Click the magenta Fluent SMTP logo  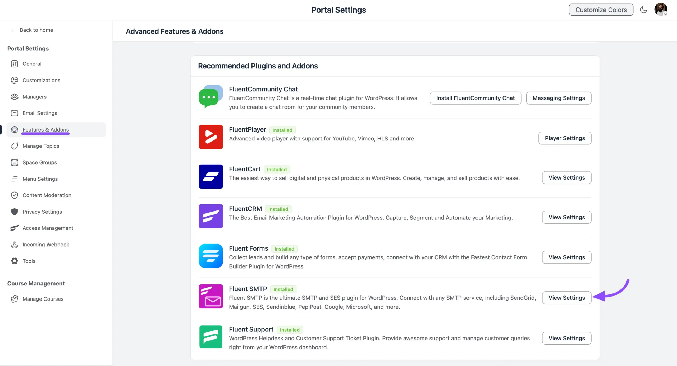tap(211, 296)
